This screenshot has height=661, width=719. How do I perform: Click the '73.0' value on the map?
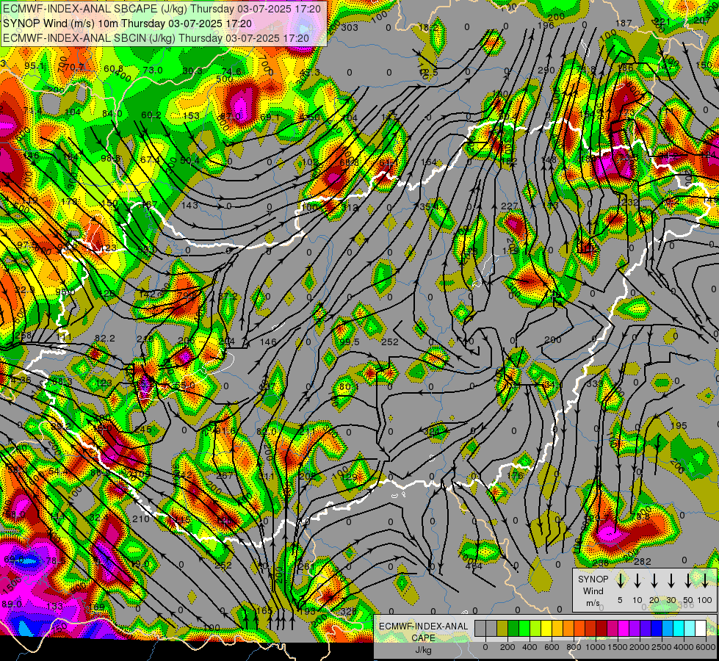[x=153, y=71]
